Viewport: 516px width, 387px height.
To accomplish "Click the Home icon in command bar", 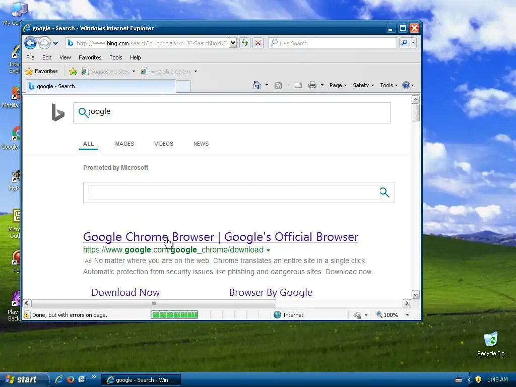I will 257,85.
